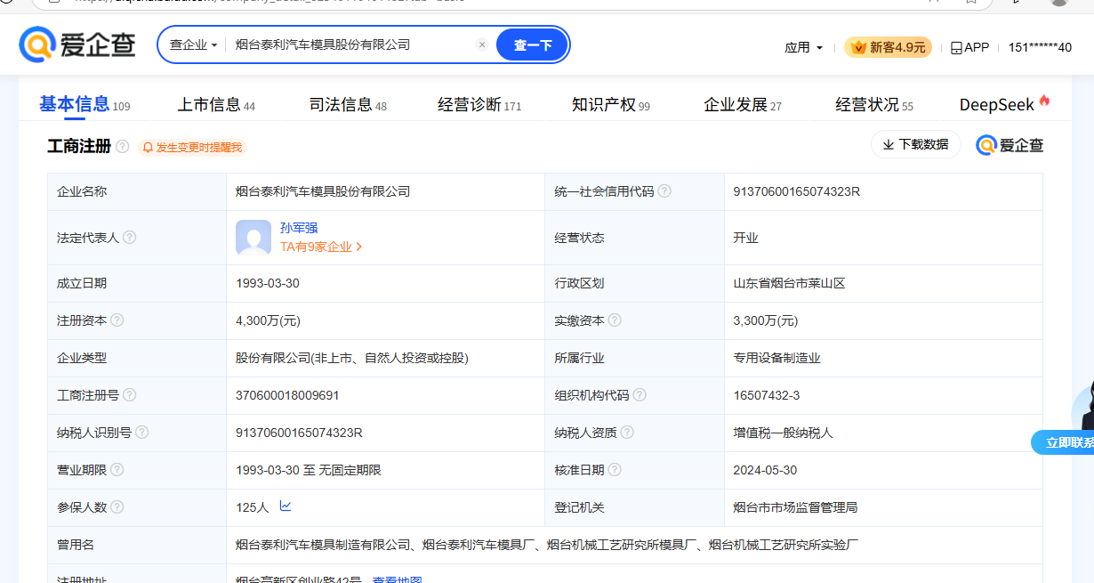Click the legal representative avatar image
The image size is (1094, 583).
(253, 238)
